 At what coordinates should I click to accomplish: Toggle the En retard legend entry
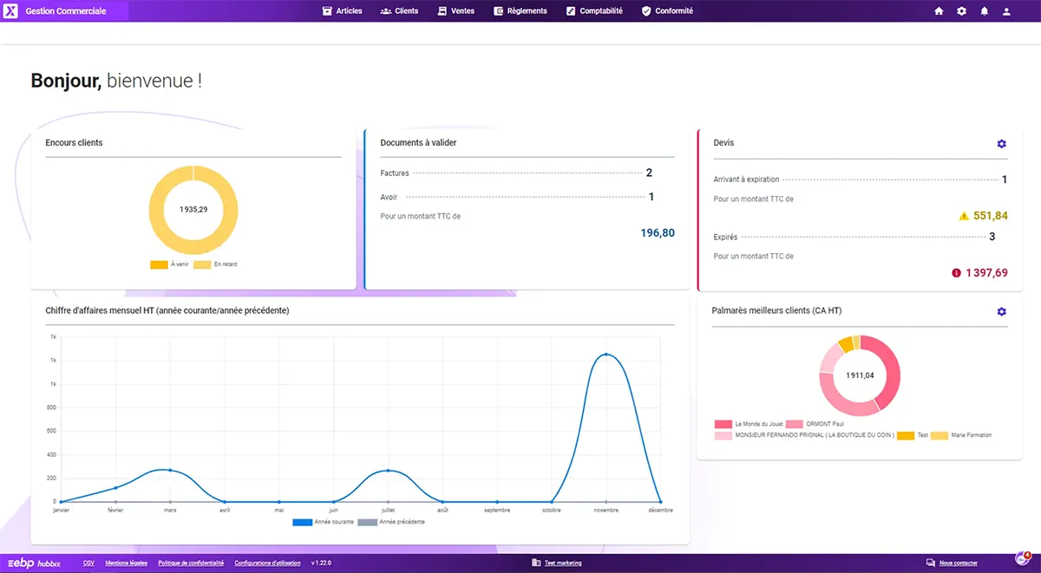pos(202,264)
